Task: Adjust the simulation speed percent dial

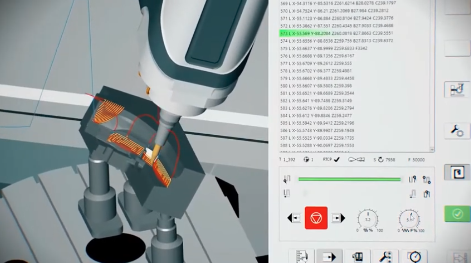Action: point(366,219)
